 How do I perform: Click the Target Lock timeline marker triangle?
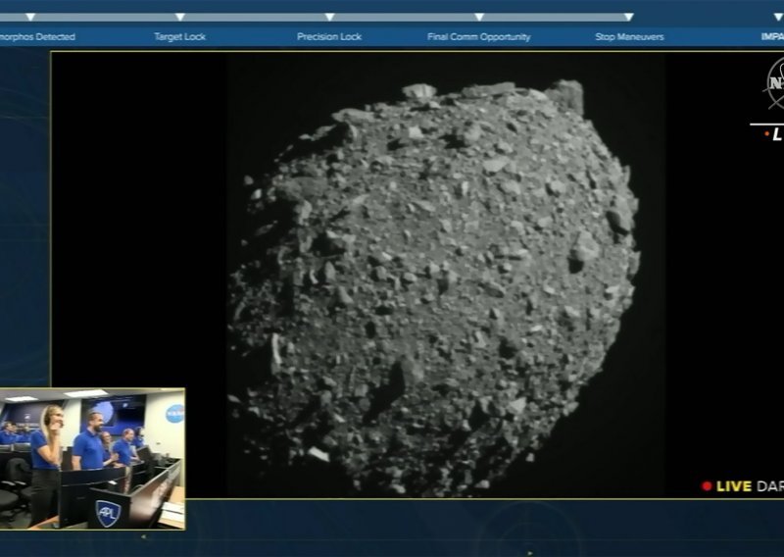pyautogui.click(x=180, y=17)
